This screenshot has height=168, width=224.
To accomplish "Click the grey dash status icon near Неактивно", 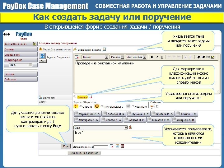I will click(128, 106).
